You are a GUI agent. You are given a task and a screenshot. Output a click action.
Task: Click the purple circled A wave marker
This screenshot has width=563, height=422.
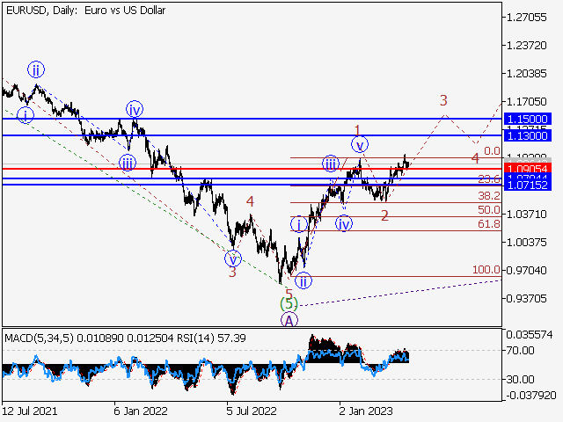(289, 319)
